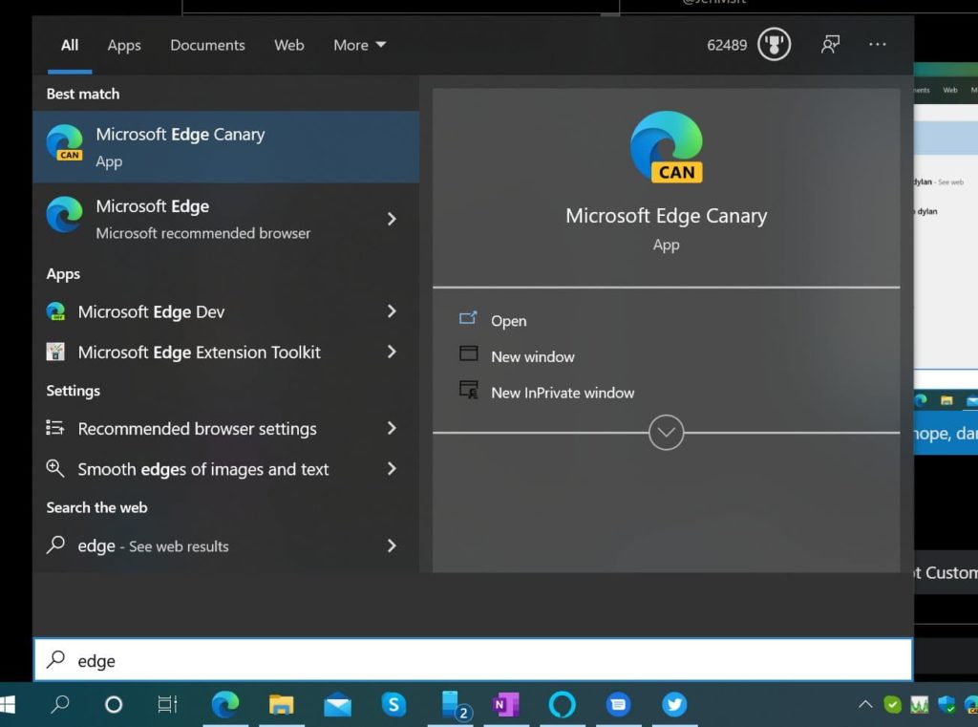Screen dimensions: 978x727
Task: Expand Recommended browser settings arrow
Action: [x=392, y=429]
